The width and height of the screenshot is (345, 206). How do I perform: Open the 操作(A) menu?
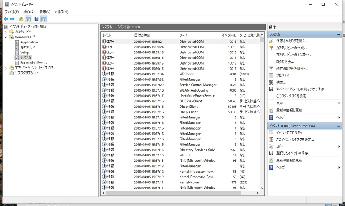[x=29, y=12]
